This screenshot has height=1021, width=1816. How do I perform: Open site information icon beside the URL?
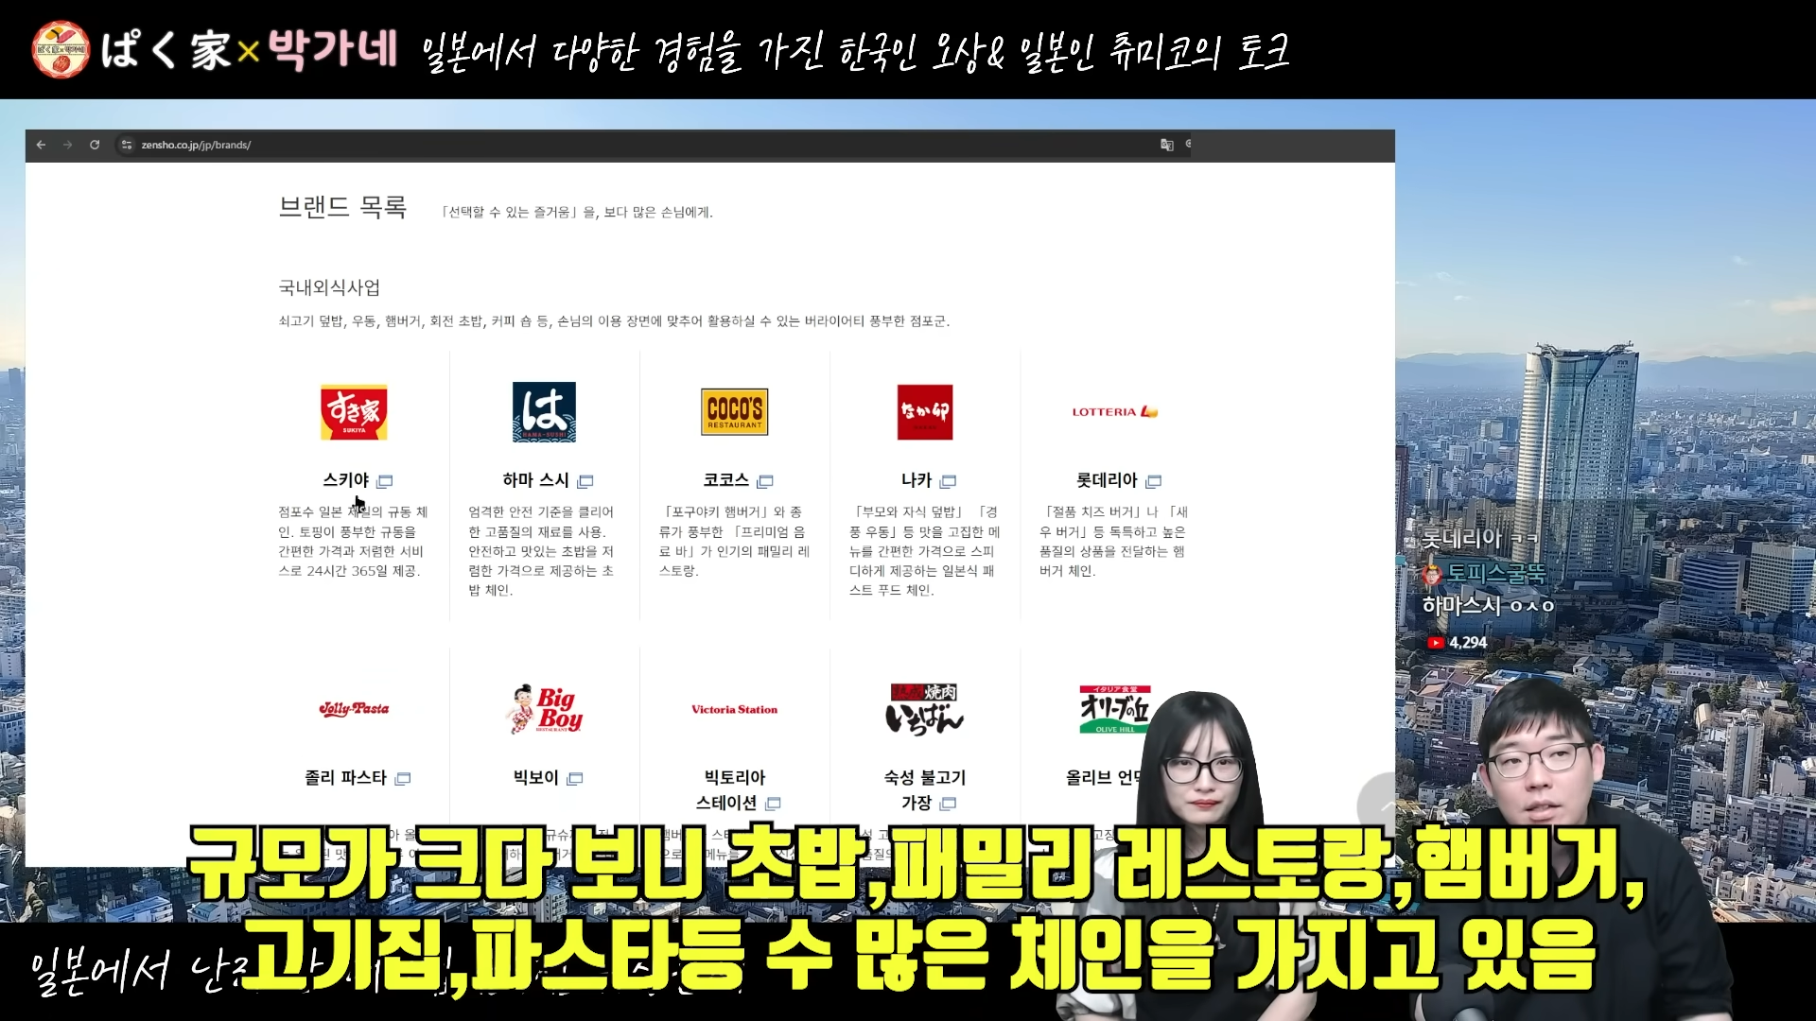coord(127,145)
